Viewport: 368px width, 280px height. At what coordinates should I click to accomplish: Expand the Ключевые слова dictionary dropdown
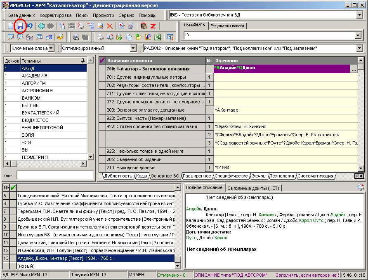coord(51,49)
